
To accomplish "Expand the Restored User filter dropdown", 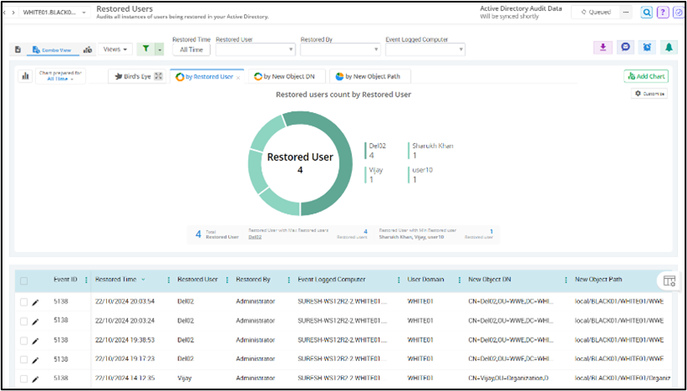I will tap(255, 50).
